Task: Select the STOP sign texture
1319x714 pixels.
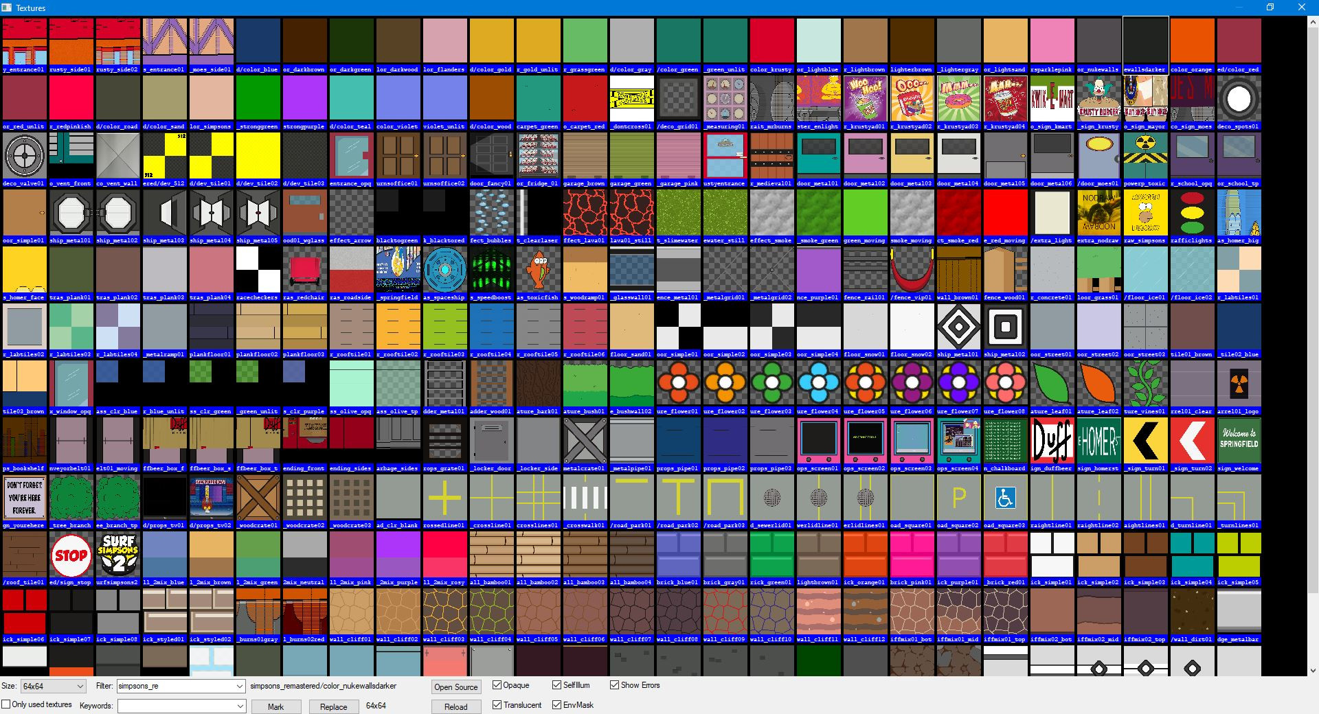Action: click(71, 555)
